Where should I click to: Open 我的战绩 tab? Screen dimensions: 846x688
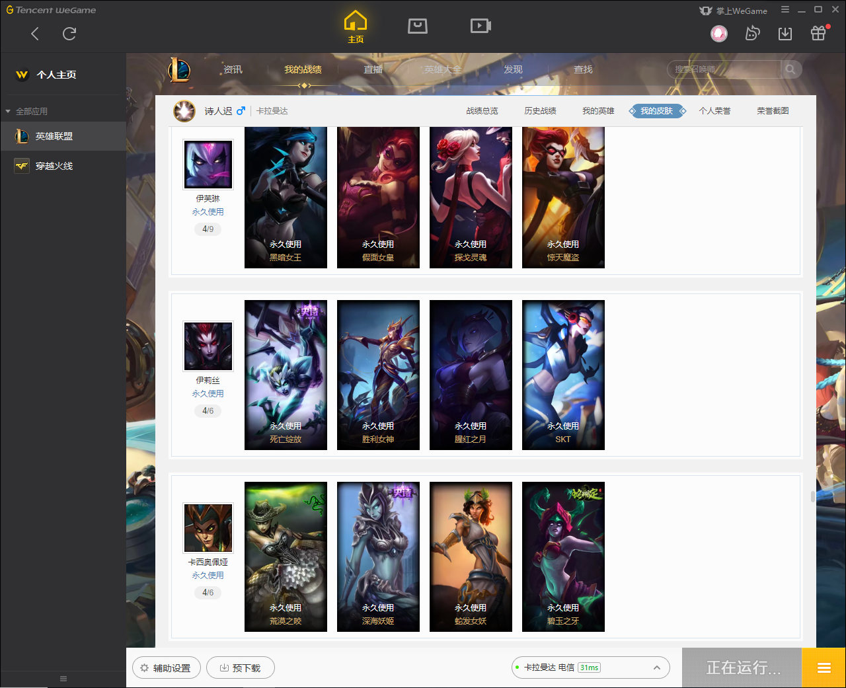(303, 69)
